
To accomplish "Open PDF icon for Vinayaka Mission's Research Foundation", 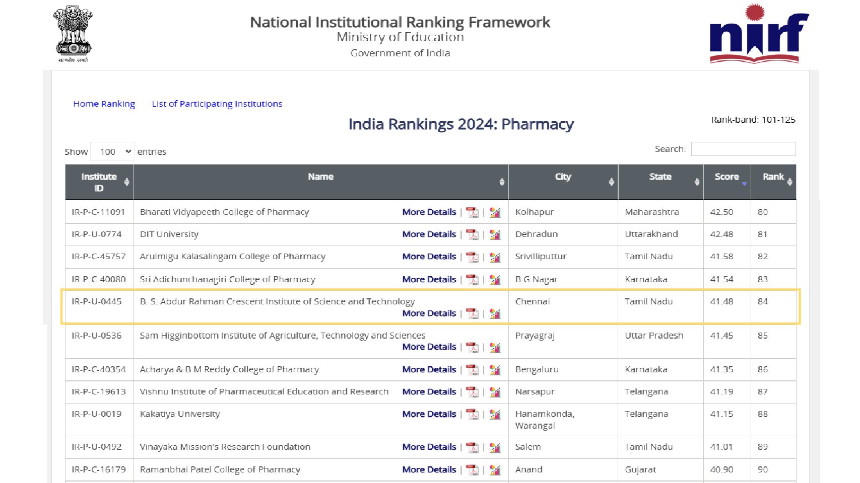I will point(472,447).
